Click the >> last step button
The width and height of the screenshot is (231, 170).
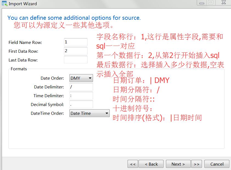point(196,164)
